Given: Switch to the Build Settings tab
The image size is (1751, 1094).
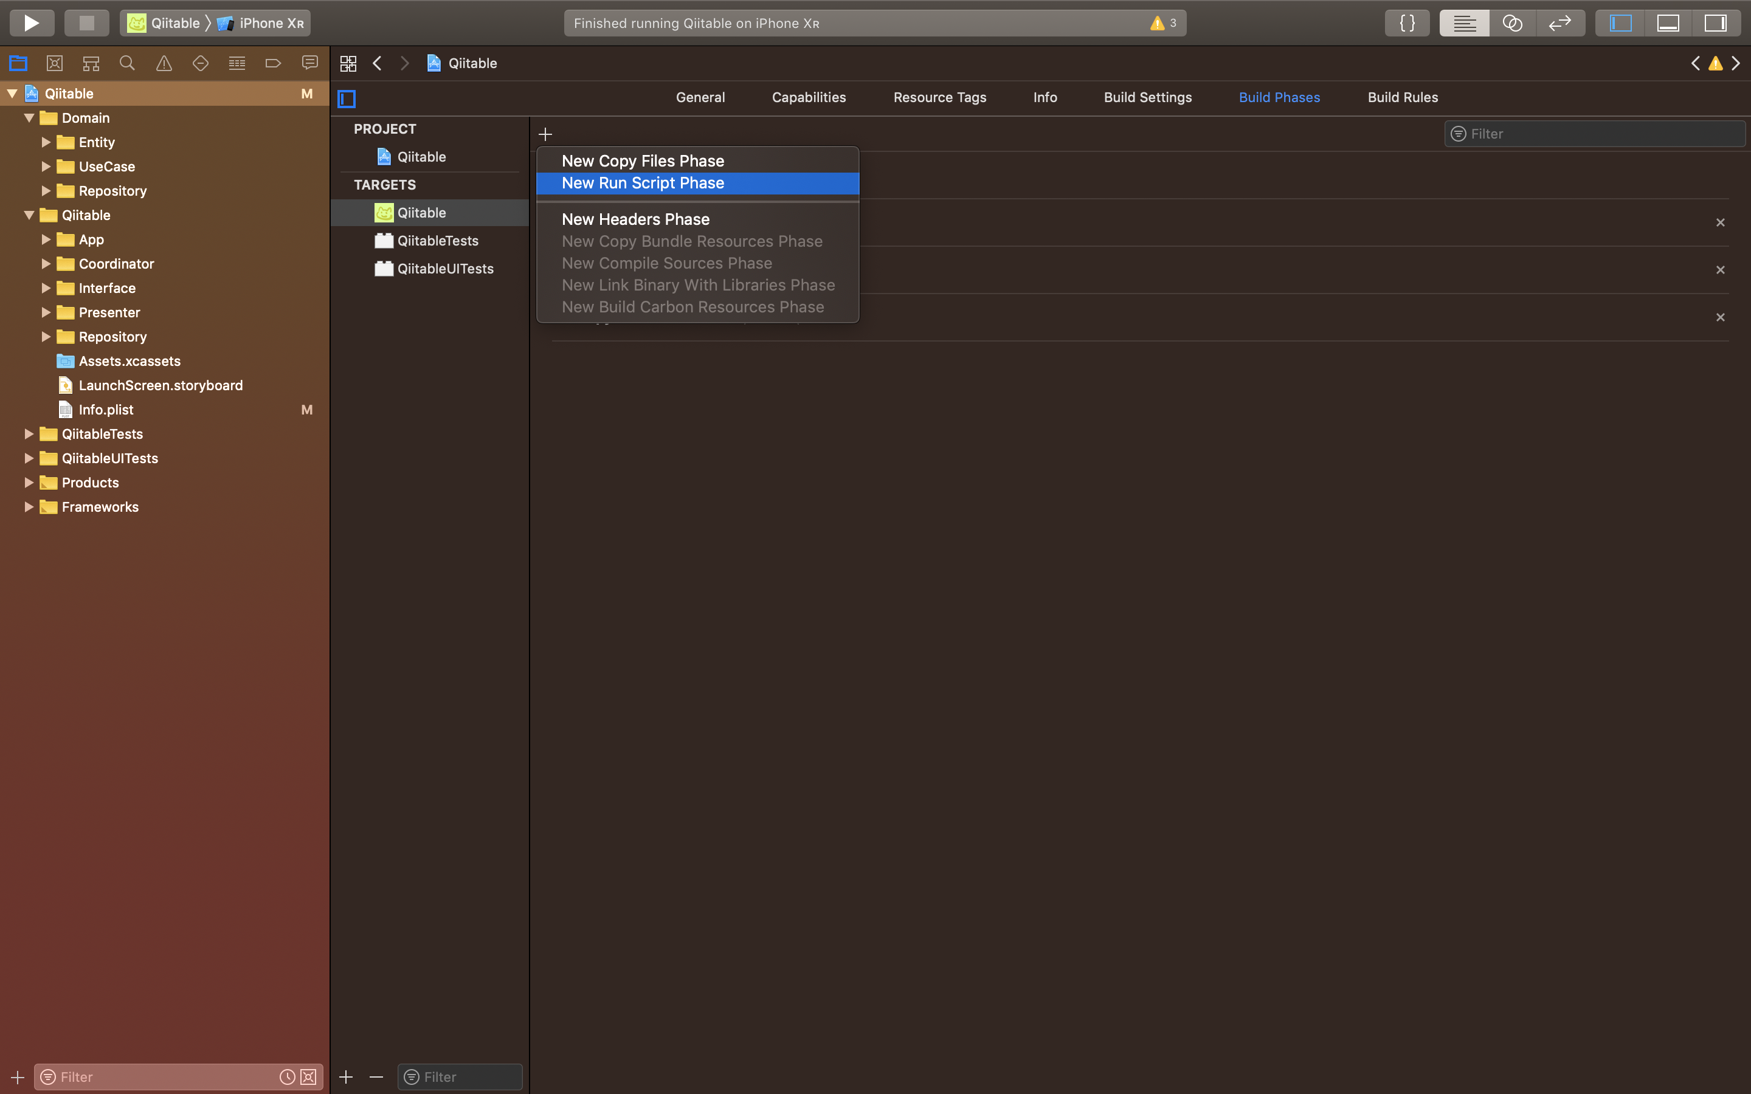Looking at the screenshot, I should [x=1147, y=98].
